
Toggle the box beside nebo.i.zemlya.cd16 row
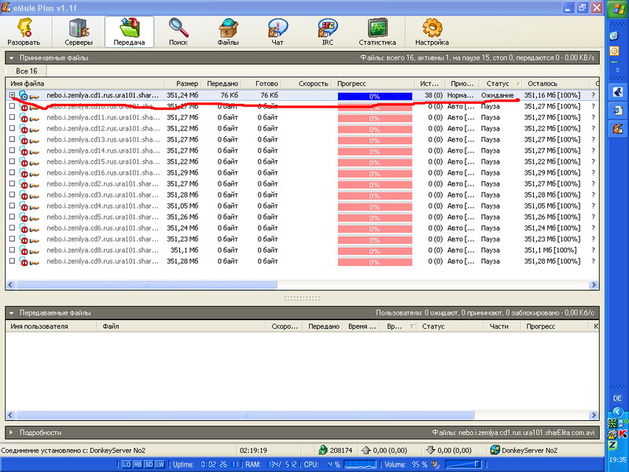12,172
